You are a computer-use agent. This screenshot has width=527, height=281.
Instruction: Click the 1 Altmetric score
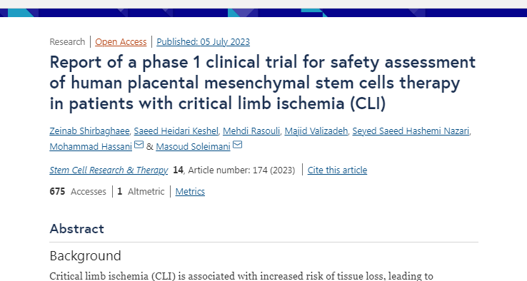tap(141, 191)
